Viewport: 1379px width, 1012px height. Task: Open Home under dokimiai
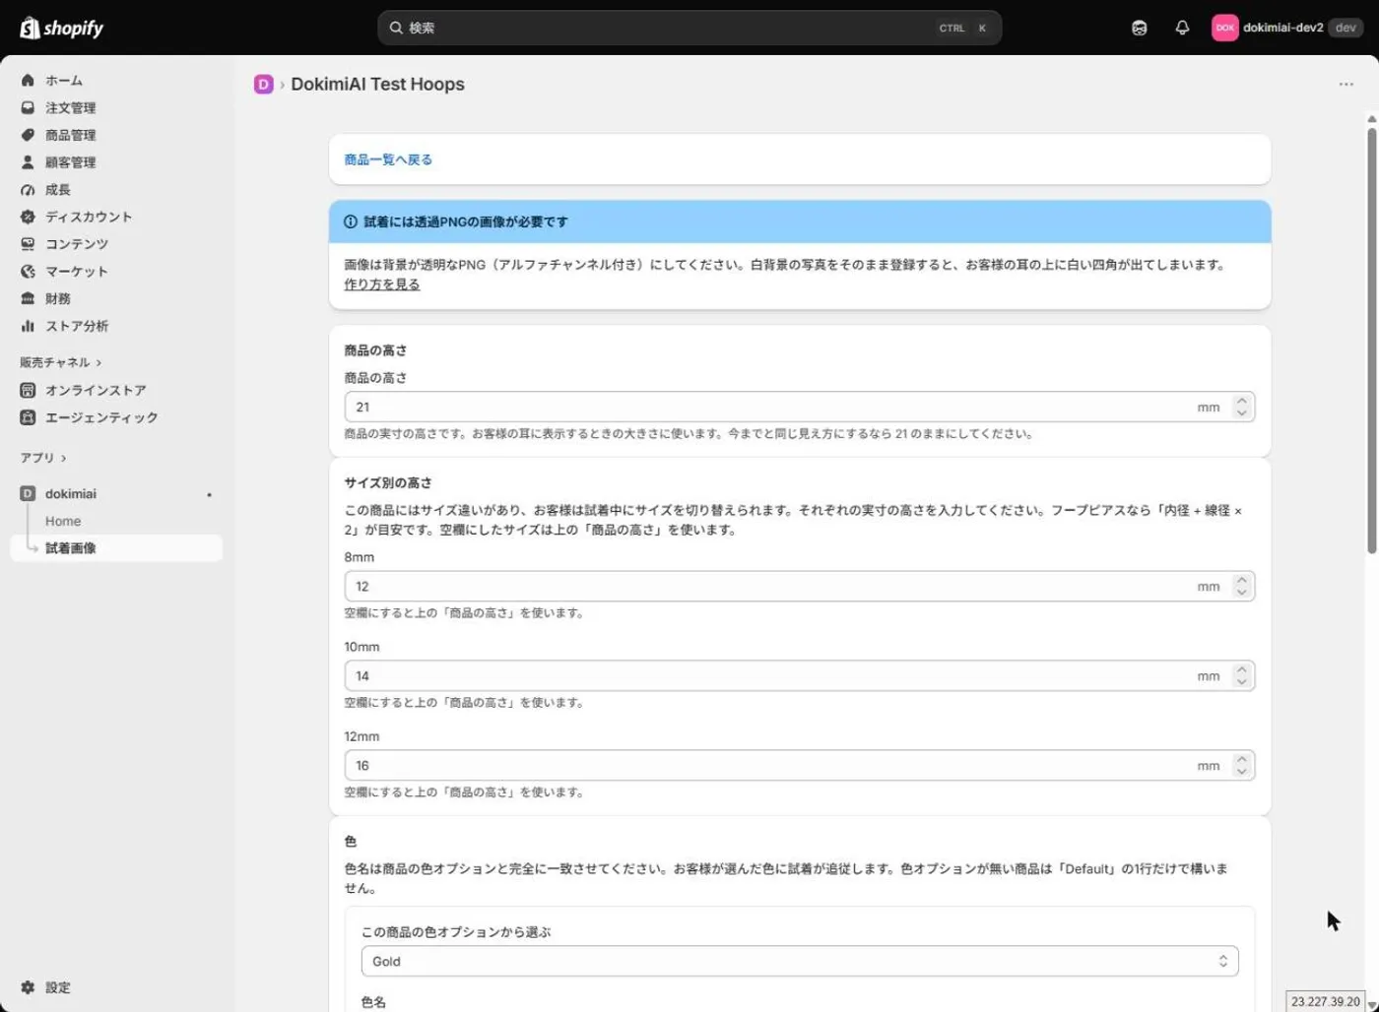tap(63, 522)
